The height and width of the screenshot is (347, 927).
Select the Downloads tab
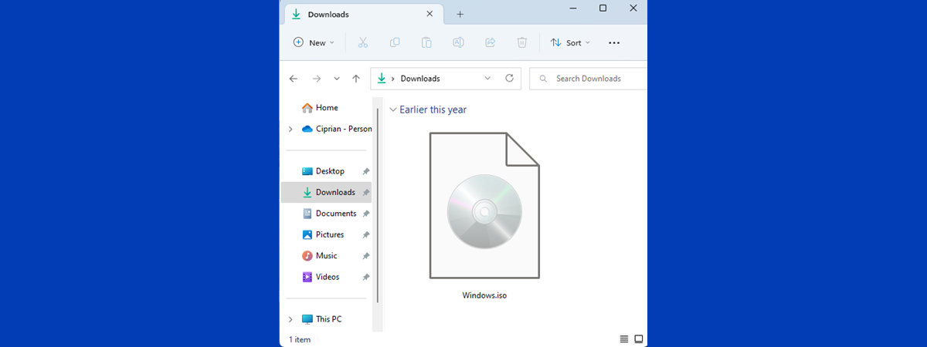[363, 14]
